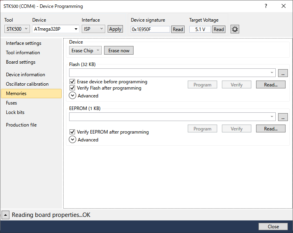293x233 pixels.
Task: Open Oscillator calibration page
Action: point(27,84)
